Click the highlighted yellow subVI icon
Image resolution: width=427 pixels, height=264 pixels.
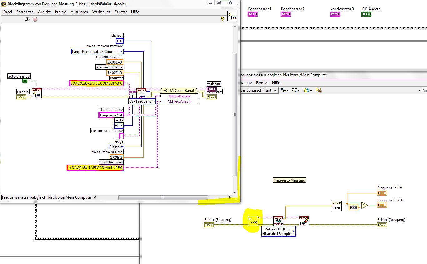[253, 221]
